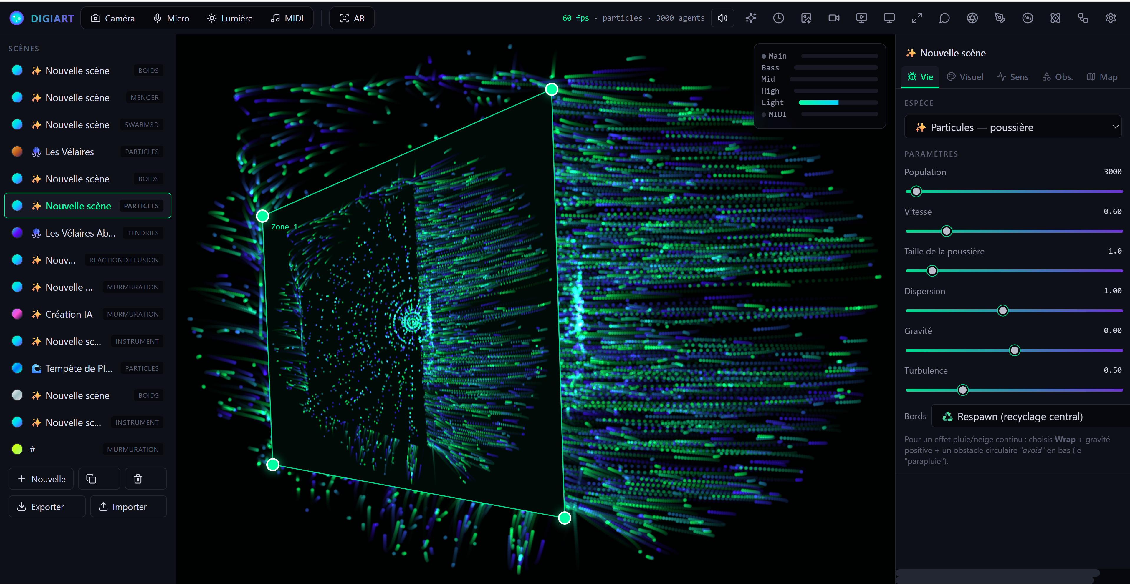1130x584 pixels.
Task: Click the sparkles AI icon in top bar
Action: point(751,18)
